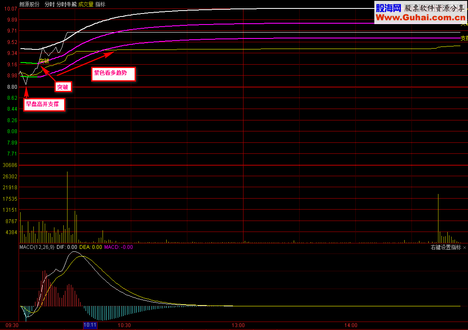Click the 13151 volume axis label
This screenshot has width=468, height=330.
pyautogui.click(x=10, y=210)
